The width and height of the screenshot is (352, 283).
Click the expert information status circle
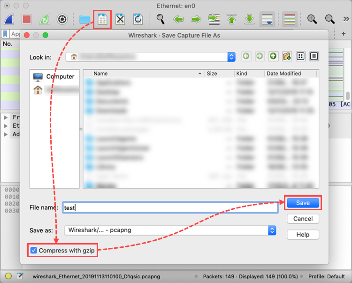click(x=8, y=276)
